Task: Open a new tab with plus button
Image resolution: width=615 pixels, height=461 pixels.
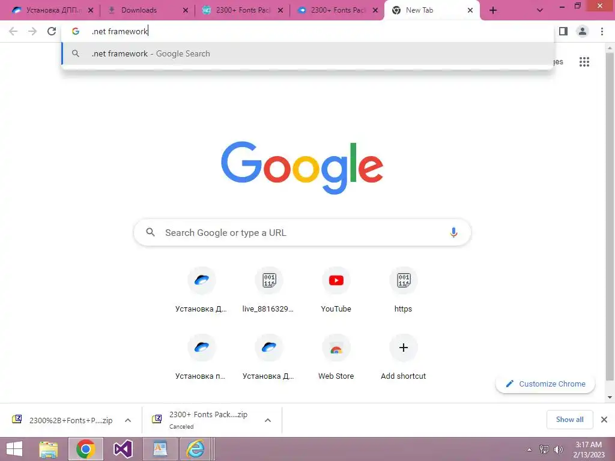Action: pos(493,10)
